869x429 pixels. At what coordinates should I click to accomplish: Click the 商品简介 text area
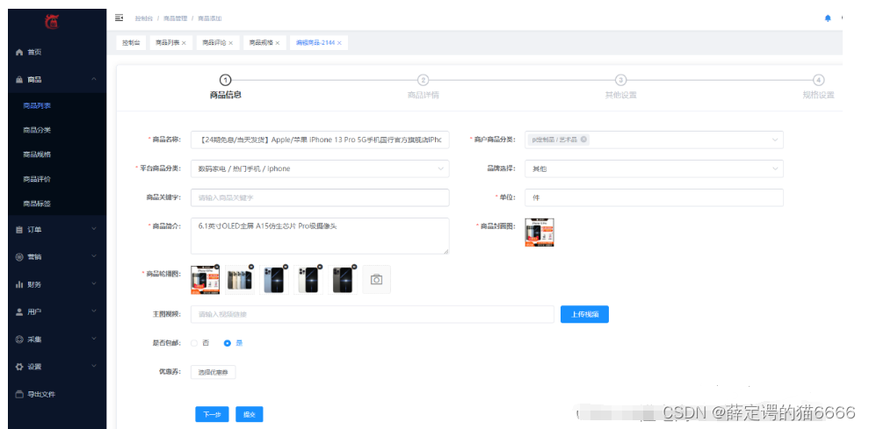coord(320,236)
